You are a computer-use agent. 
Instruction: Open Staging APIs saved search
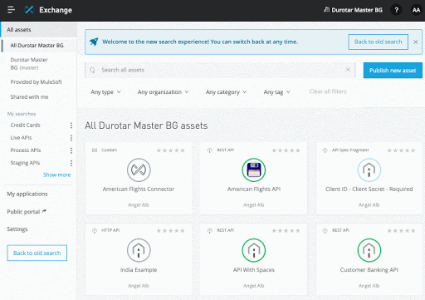pos(25,163)
